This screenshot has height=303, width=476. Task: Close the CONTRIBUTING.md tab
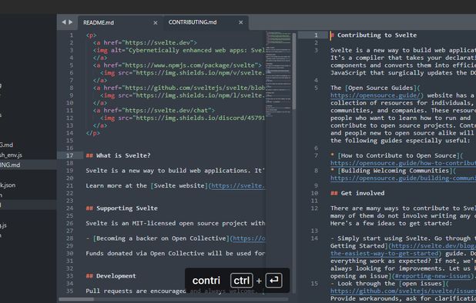(x=241, y=22)
